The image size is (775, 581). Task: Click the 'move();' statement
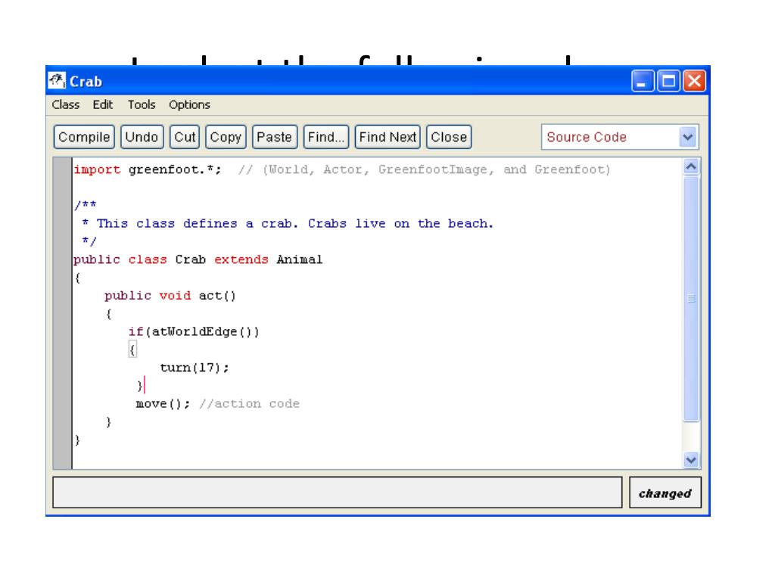(x=163, y=404)
